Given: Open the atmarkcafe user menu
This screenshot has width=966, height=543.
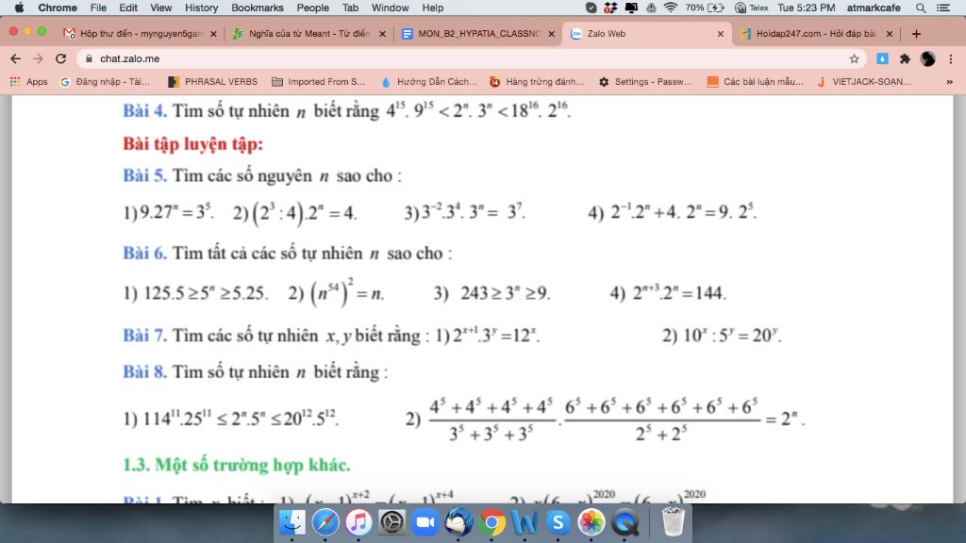Looking at the screenshot, I should pyautogui.click(x=874, y=8).
